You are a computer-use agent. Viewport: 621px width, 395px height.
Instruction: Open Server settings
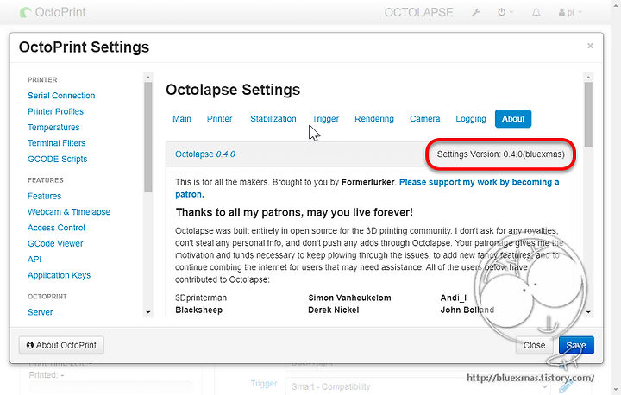(x=40, y=312)
